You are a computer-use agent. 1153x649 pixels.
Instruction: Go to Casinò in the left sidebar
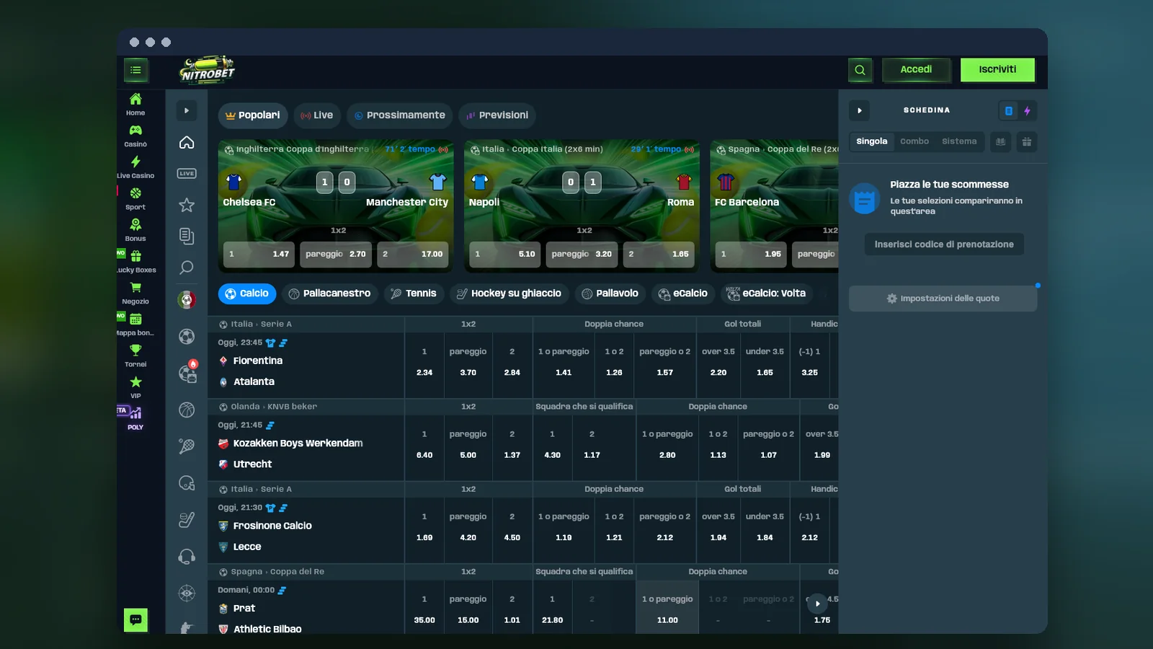pos(135,136)
